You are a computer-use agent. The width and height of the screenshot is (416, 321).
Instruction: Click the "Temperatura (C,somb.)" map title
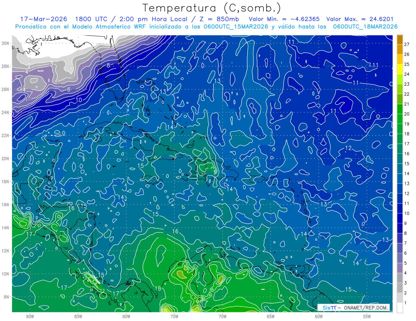(212, 8)
